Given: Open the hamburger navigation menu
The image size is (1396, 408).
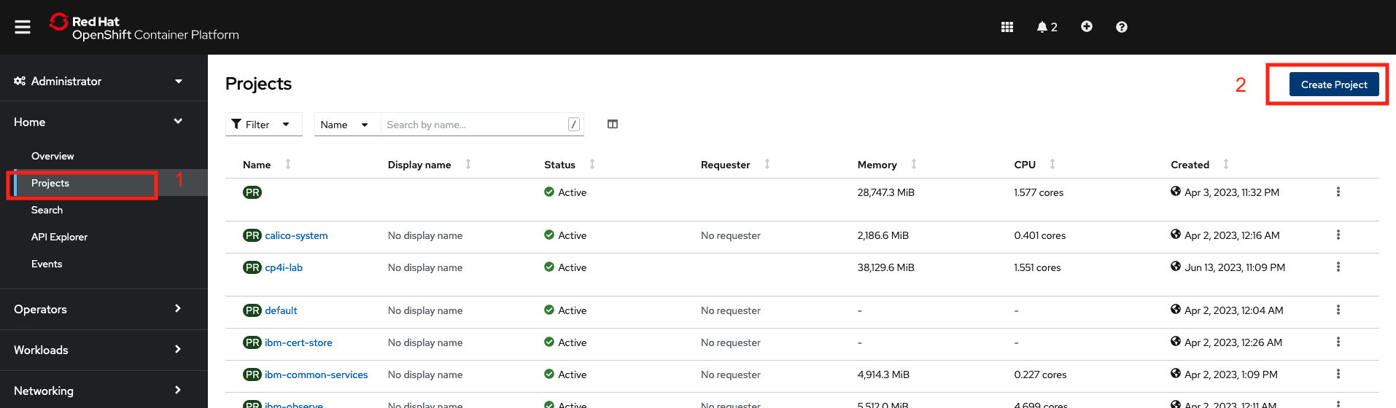Looking at the screenshot, I should [x=23, y=27].
